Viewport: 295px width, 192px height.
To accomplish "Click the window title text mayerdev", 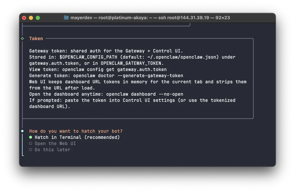I will (81, 18).
